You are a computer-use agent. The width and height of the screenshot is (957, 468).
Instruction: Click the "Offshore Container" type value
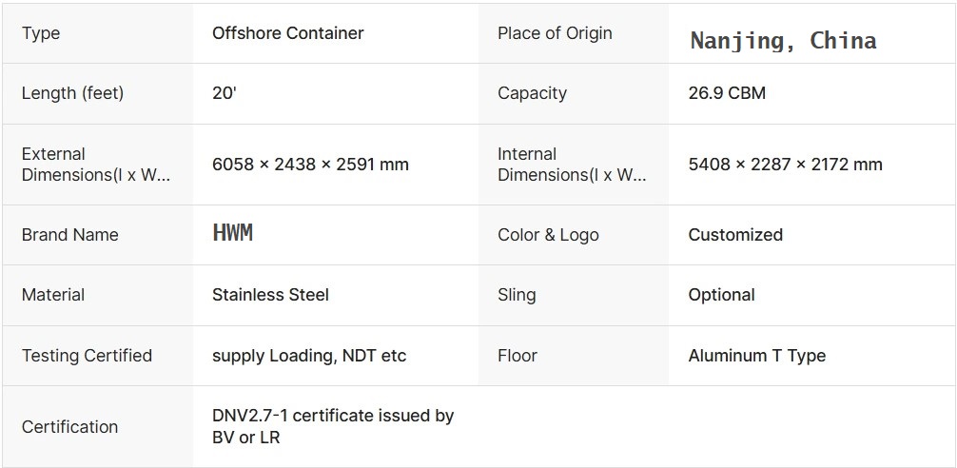[x=287, y=33]
